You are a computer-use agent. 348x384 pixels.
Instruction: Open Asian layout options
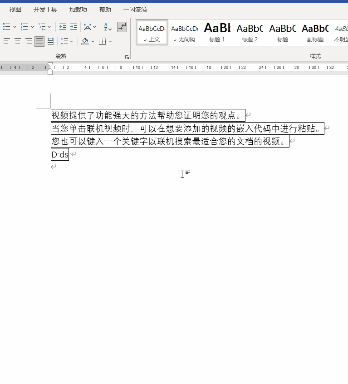pyautogui.click(x=88, y=27)
